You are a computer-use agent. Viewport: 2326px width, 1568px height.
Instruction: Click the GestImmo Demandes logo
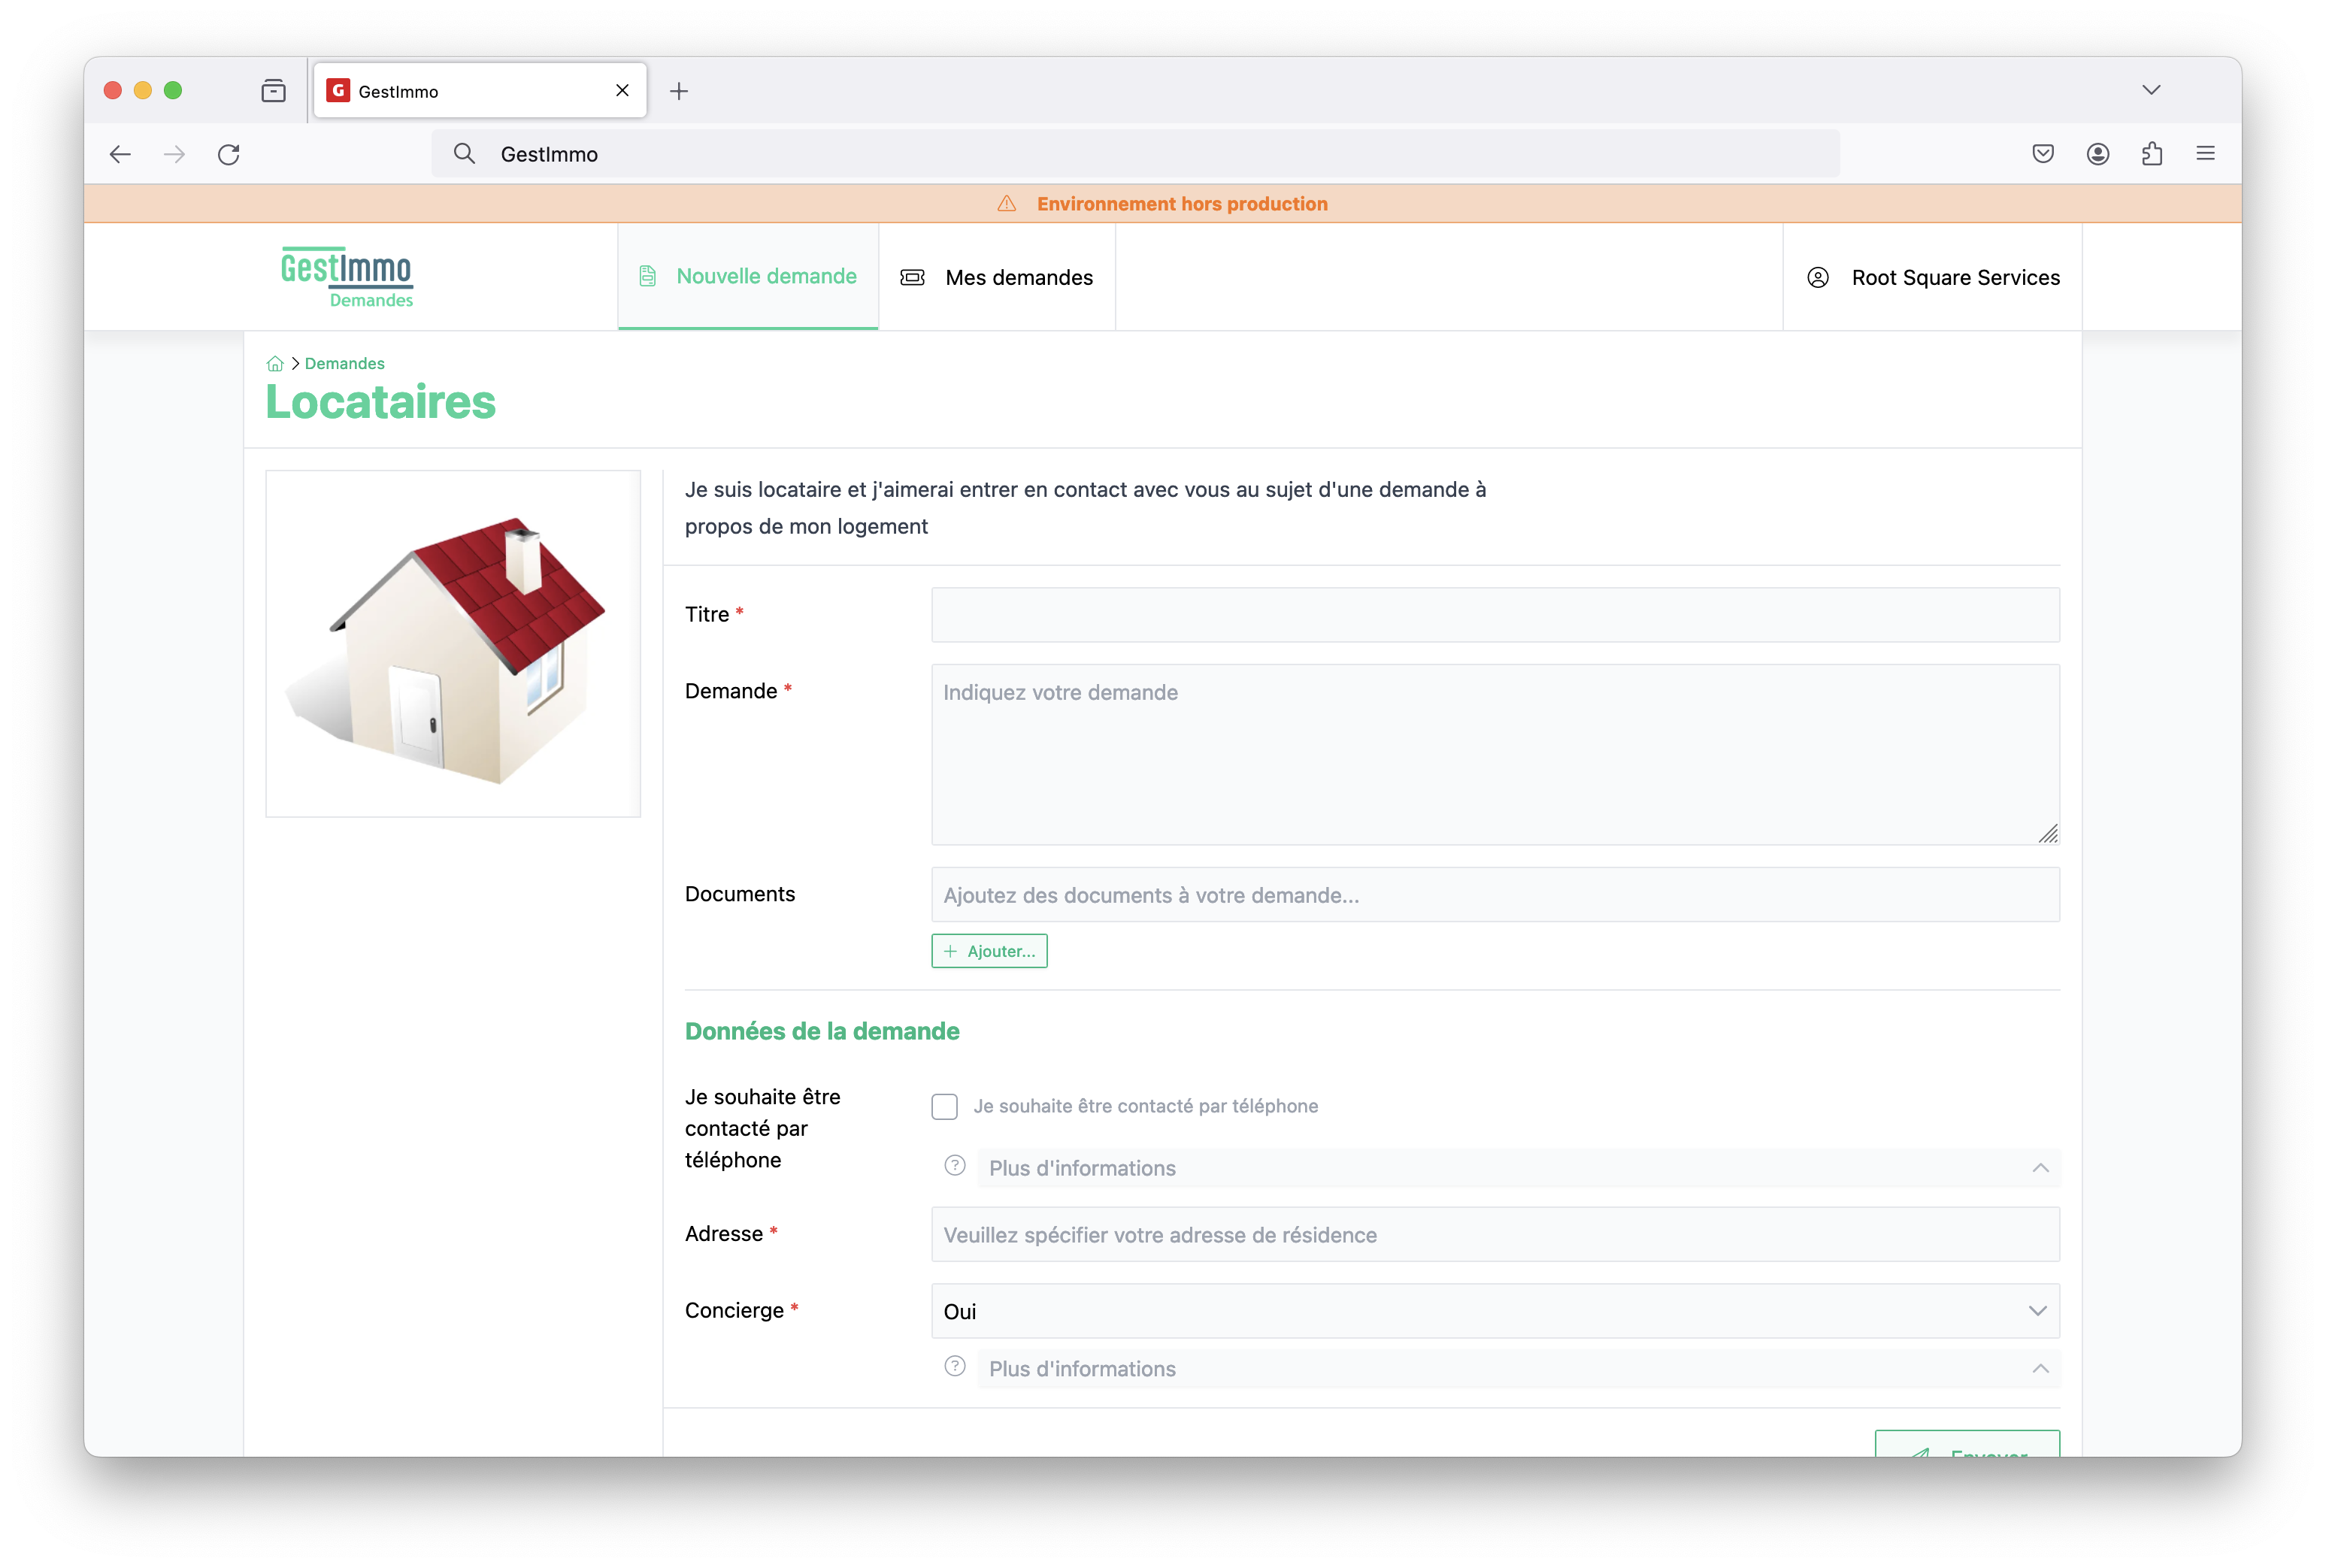(x=347, y=277)
